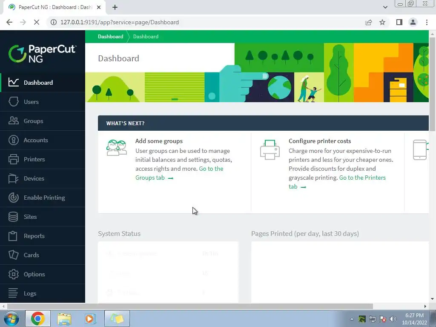The height and width of the screenshot is (327, 436).
Task: Open the Printers section label
Action: click(34, 159)
